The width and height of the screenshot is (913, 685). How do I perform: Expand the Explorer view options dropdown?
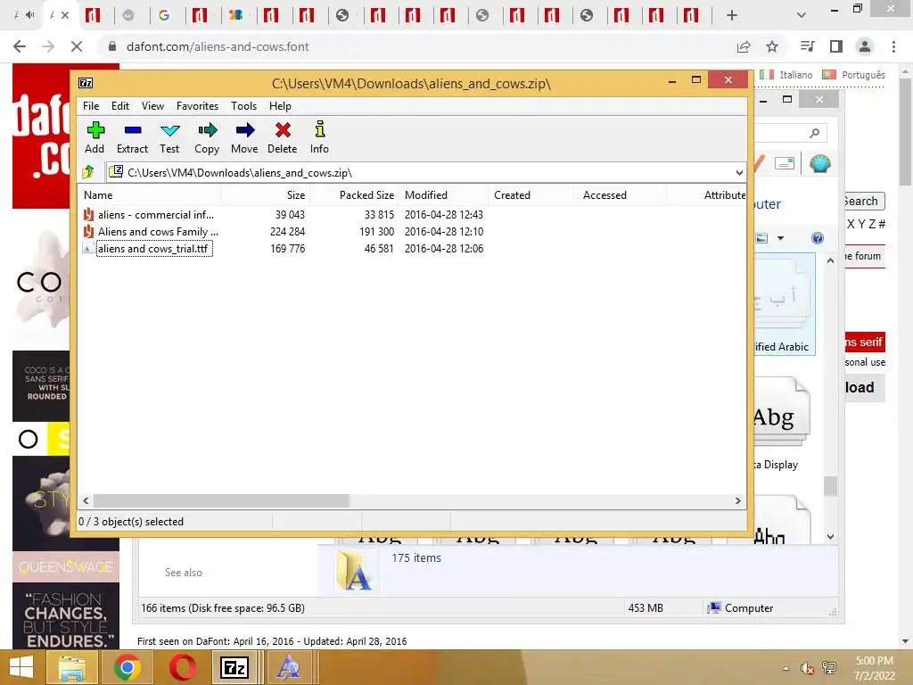tap(780, 238)
